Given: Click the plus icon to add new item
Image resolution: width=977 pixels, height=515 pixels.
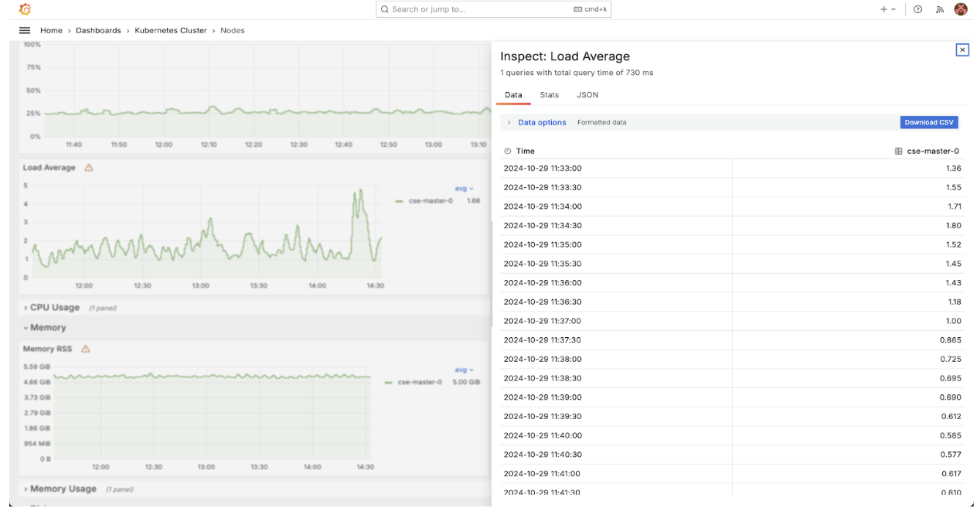Looking at the screenshot, I should [884, 9].
